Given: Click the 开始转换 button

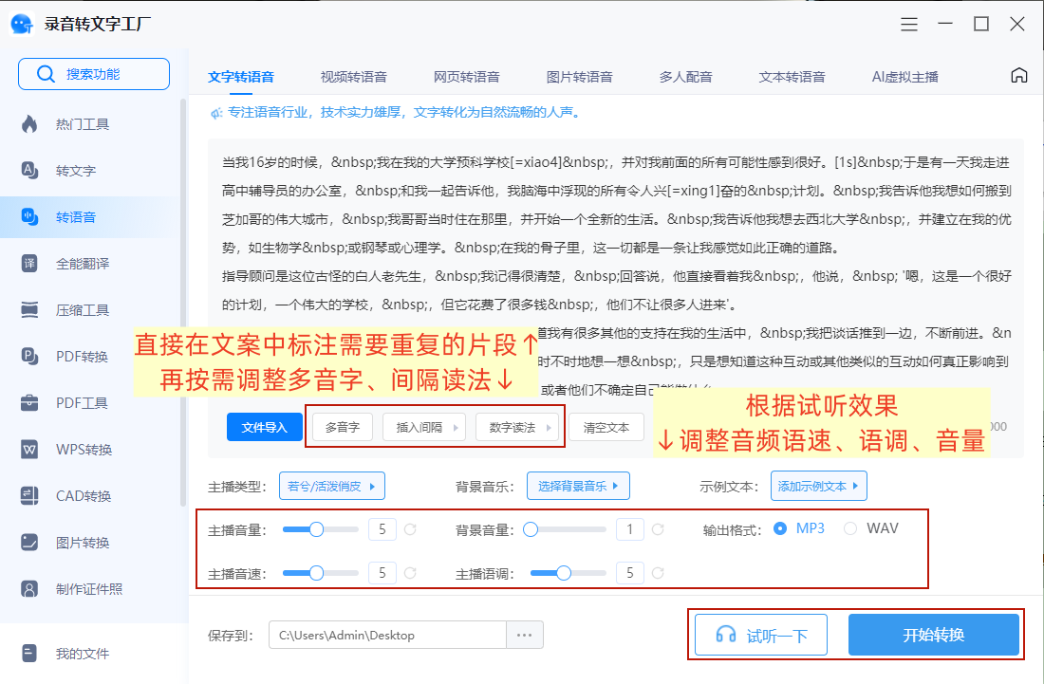Looking at the screenshot, I should click(934, 635).
